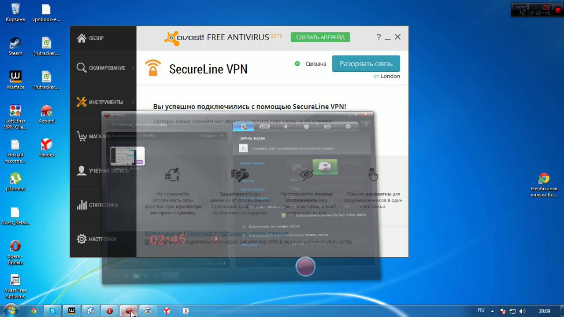Click the RU language indicator in tray
The image size is (564, 317).
pos(481,310)
